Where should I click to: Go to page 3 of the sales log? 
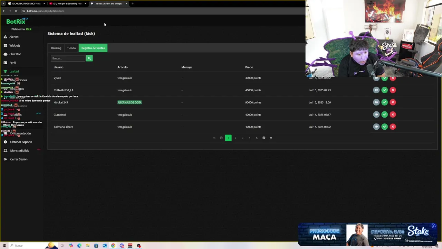[x=242, y=138]
